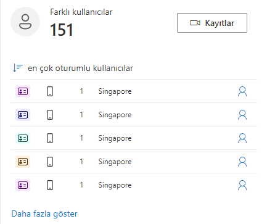
Task: Click the Farklı kullanıcılar label
Action: [x=81, y=12]
